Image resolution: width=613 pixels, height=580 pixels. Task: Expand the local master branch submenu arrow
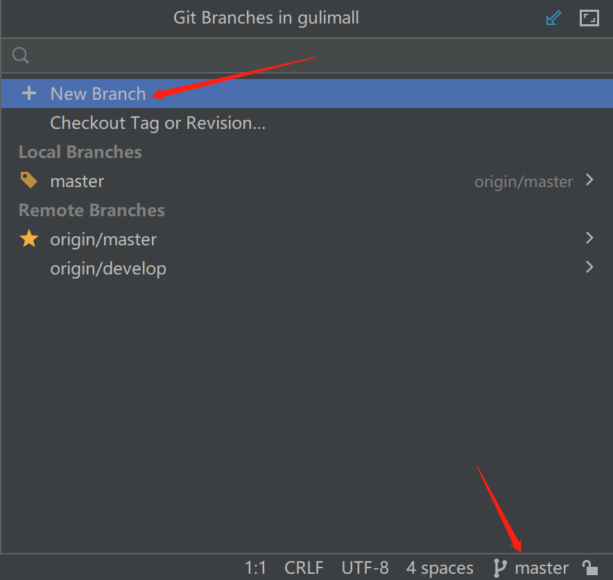[589, 180]
